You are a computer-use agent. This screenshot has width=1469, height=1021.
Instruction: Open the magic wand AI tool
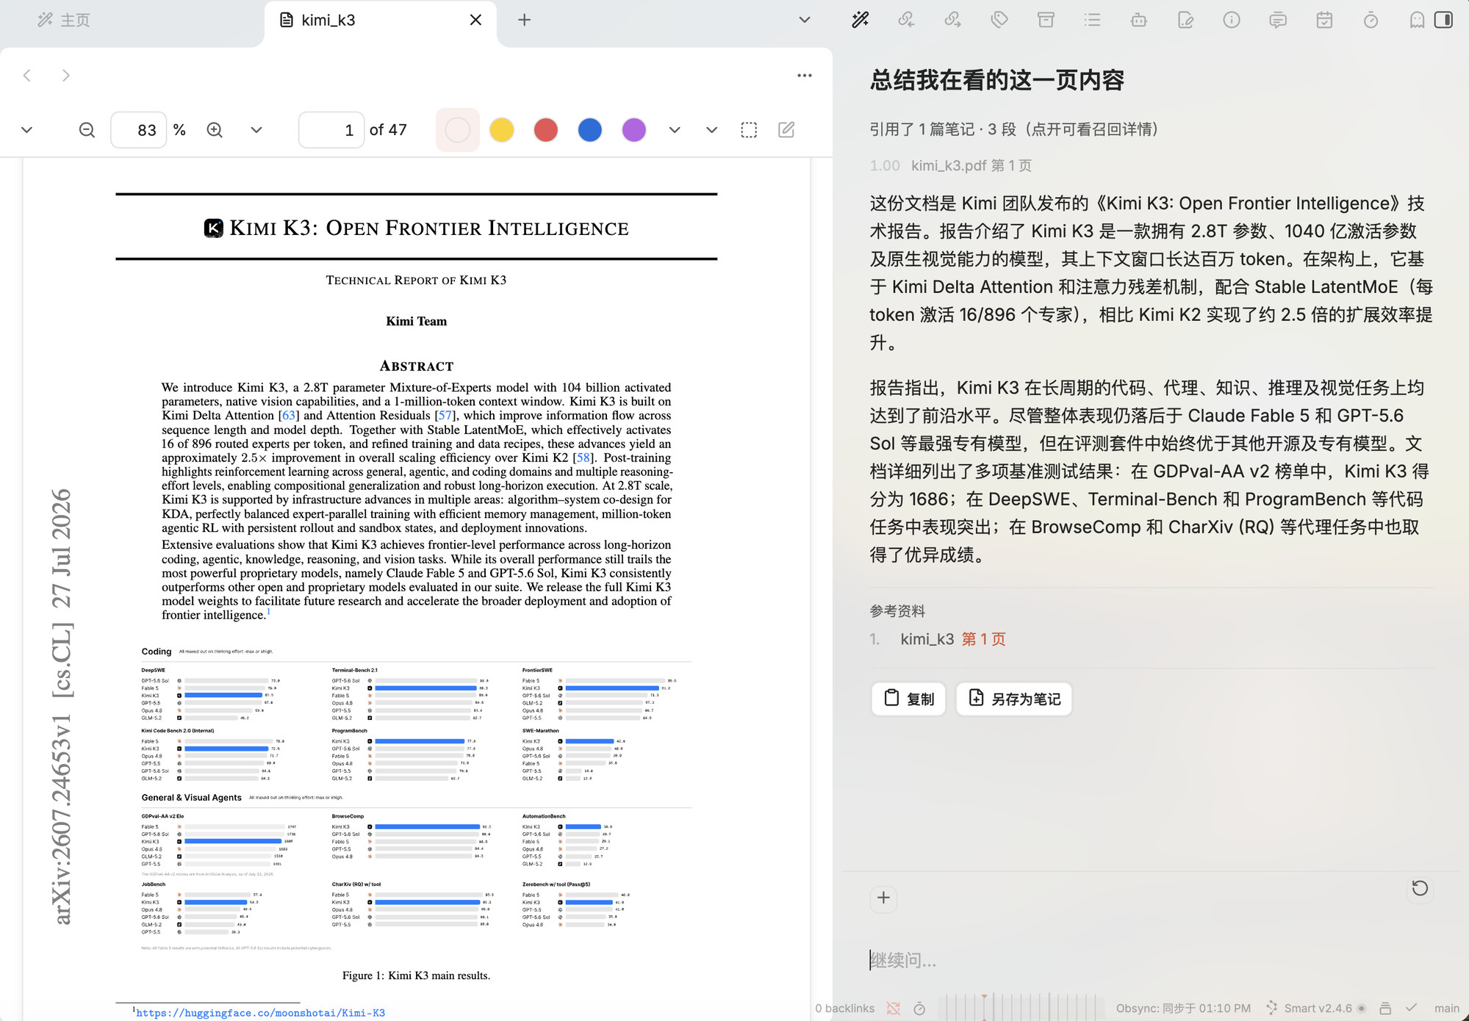(x=860, y=20)
